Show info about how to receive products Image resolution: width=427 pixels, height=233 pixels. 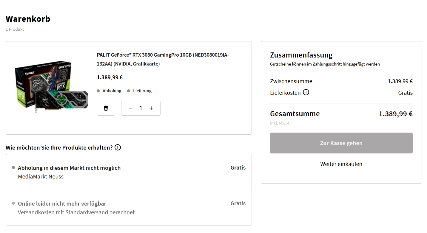[118, 147]
